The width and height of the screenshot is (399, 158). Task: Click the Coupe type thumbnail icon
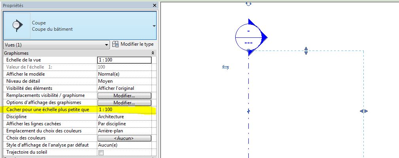point(17,25)
